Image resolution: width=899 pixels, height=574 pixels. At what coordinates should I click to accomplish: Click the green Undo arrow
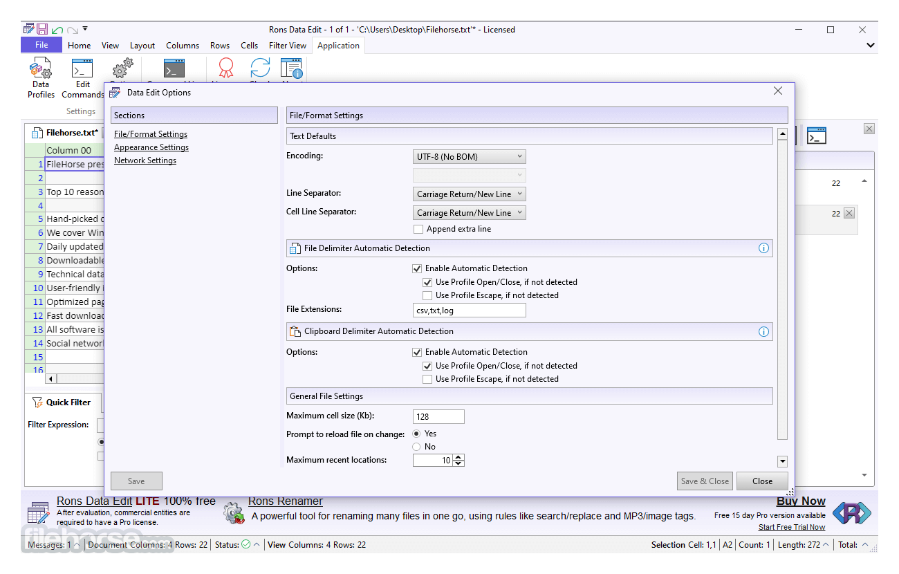(57, 30)
